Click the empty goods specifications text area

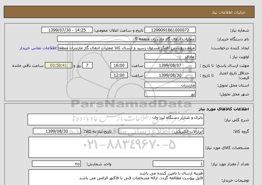(x=116, y=147)
